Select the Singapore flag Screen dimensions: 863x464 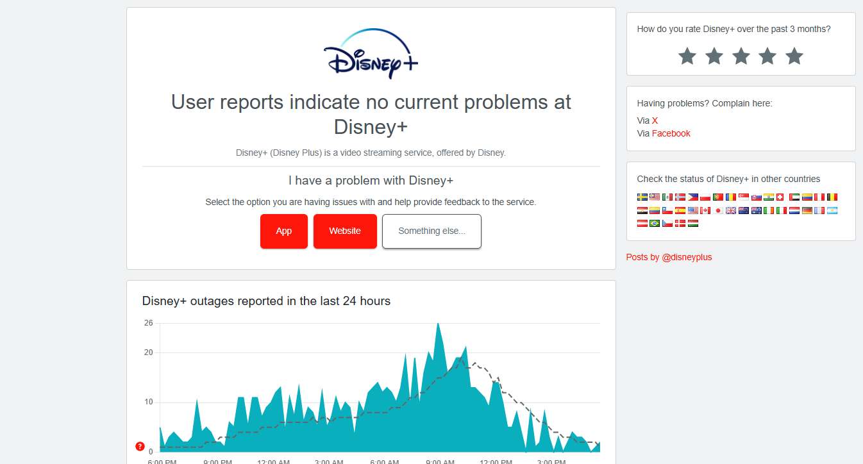pyautogui.click(x=744, y=197)
